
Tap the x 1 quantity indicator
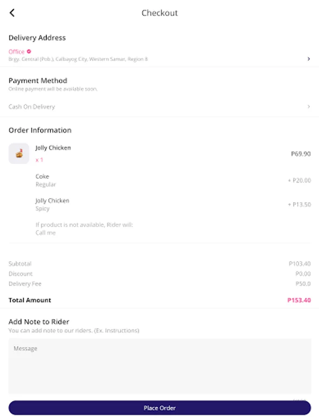pos(39,160)
